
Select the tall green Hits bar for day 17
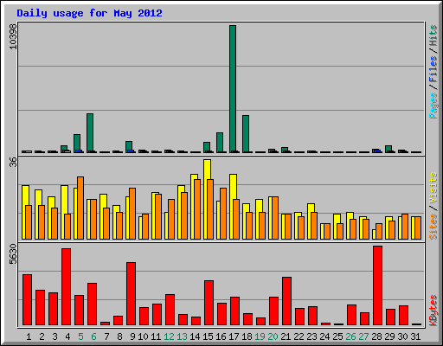pyautogui.click(x=233, y=89)
